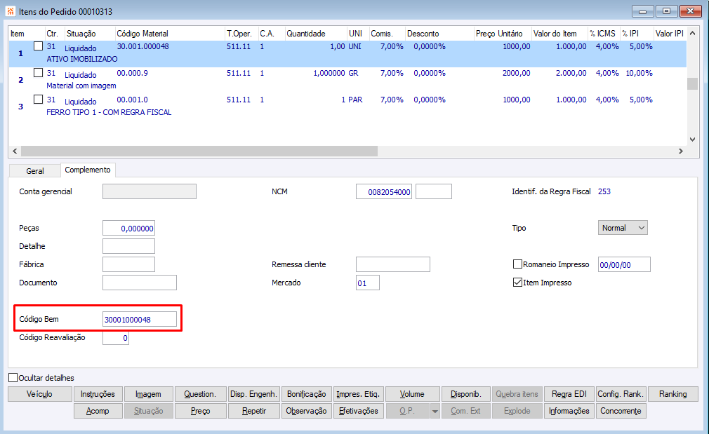709x434 pixels.
Task: Click the grid's vertical scroll up arrow
Action: (x=692, y=34)
